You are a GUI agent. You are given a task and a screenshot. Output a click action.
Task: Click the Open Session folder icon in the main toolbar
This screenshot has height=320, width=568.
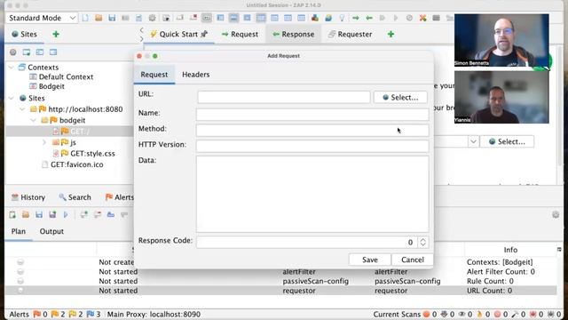coord(99,18)
